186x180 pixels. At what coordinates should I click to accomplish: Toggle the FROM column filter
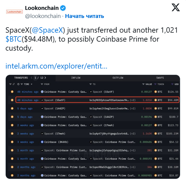coord(42,84)
